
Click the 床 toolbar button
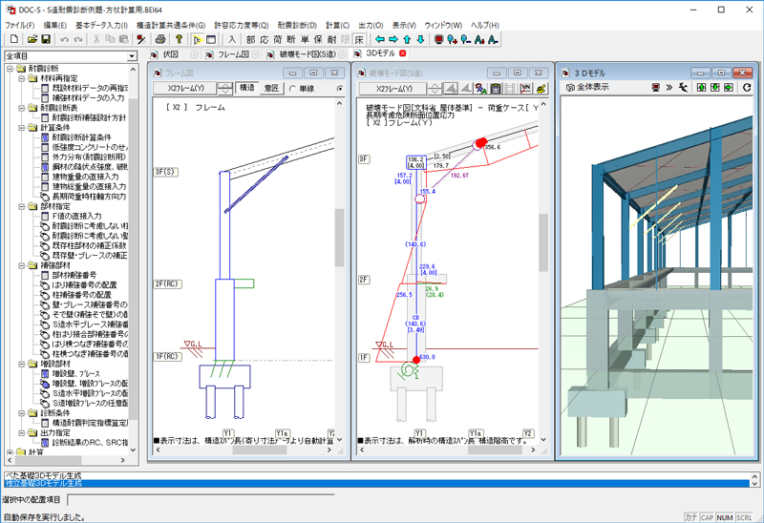point(358,39)
